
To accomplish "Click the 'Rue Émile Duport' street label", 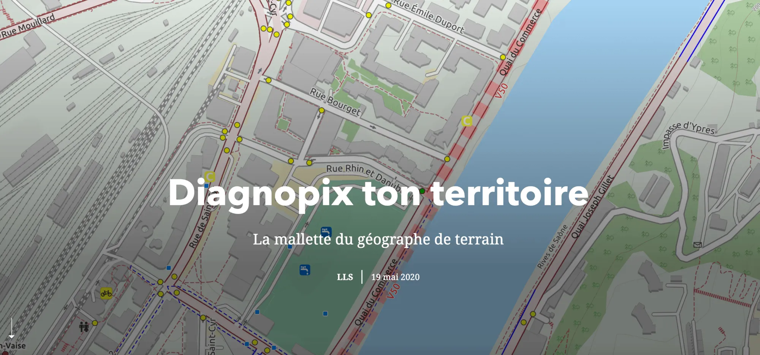I will click(429, 16).
